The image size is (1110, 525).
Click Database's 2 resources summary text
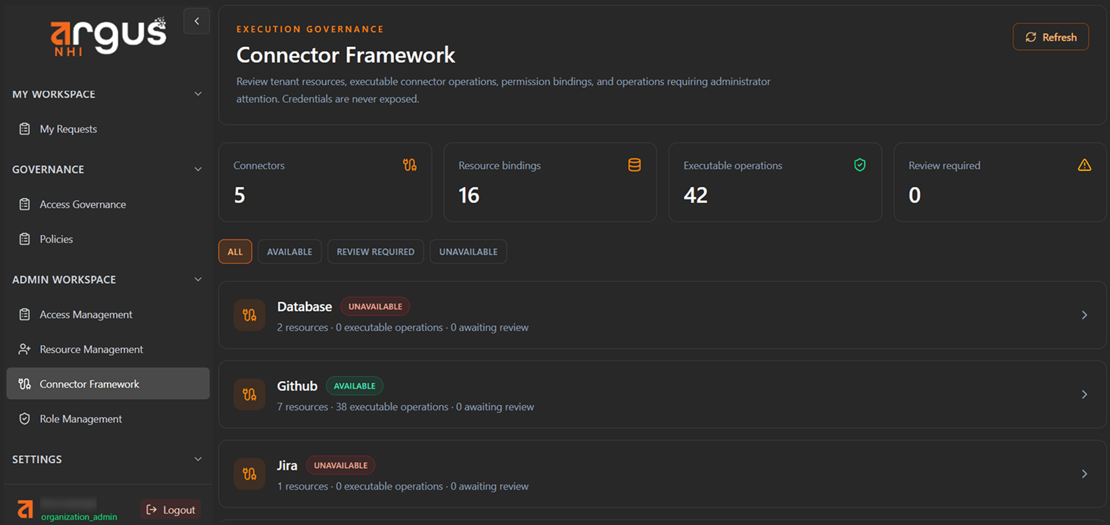pos(402,327)
